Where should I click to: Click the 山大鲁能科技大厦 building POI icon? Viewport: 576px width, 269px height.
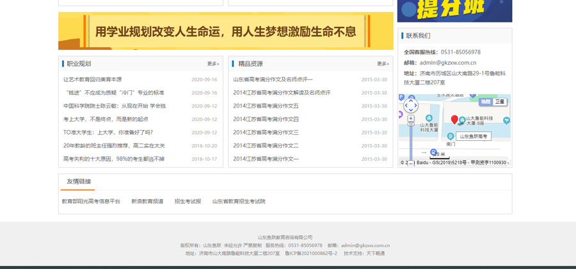pyautogui.click(x=429, y=118)
